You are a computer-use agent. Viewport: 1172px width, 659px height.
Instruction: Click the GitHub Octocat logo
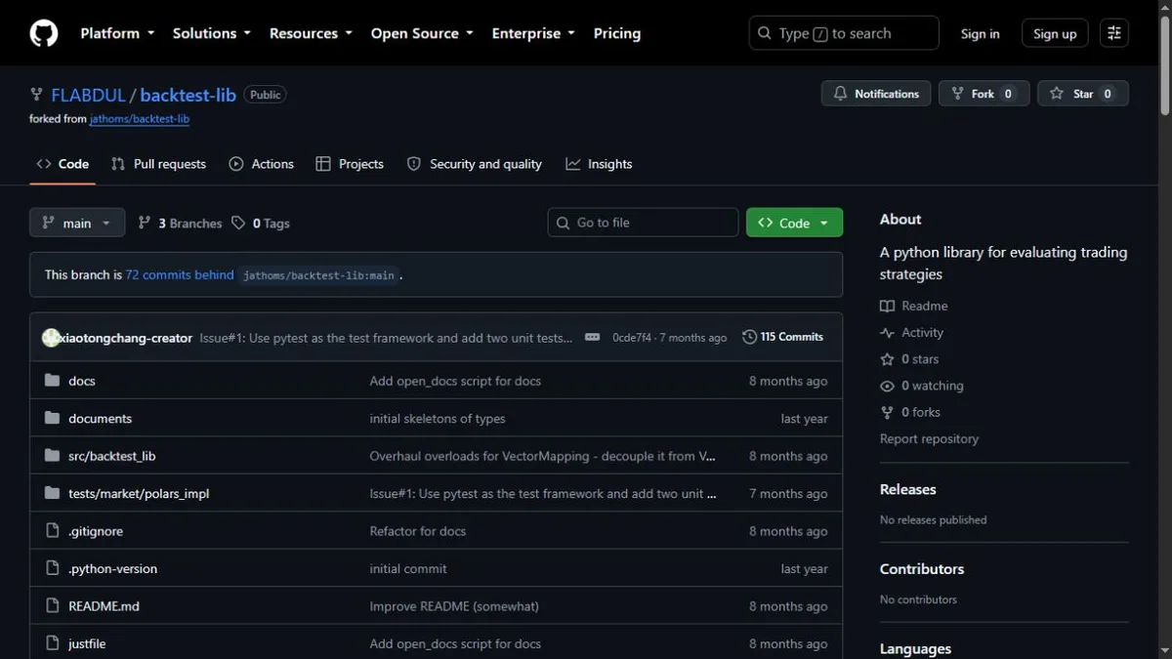click(44, 33)
